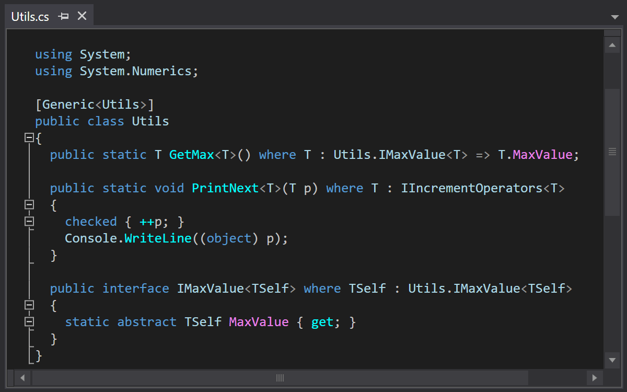The height and width of the screenshot is (392, 627).
Task: Click the GetMax method name
Action: [x=192, y=155]
